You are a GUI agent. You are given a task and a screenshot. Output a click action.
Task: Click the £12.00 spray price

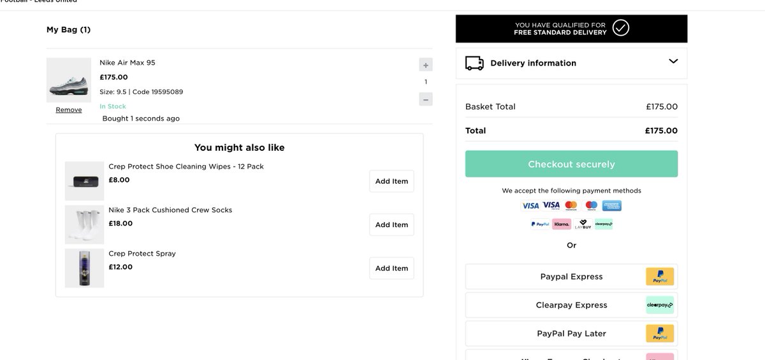[x=120, y=267]
